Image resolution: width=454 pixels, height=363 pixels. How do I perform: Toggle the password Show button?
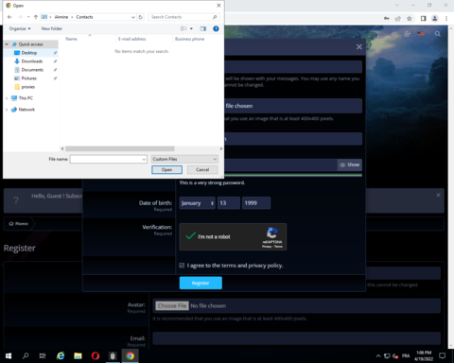350,164
